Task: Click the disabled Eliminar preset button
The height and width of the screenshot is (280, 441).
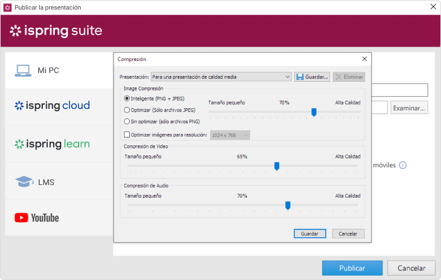Action: click(349, 77)
